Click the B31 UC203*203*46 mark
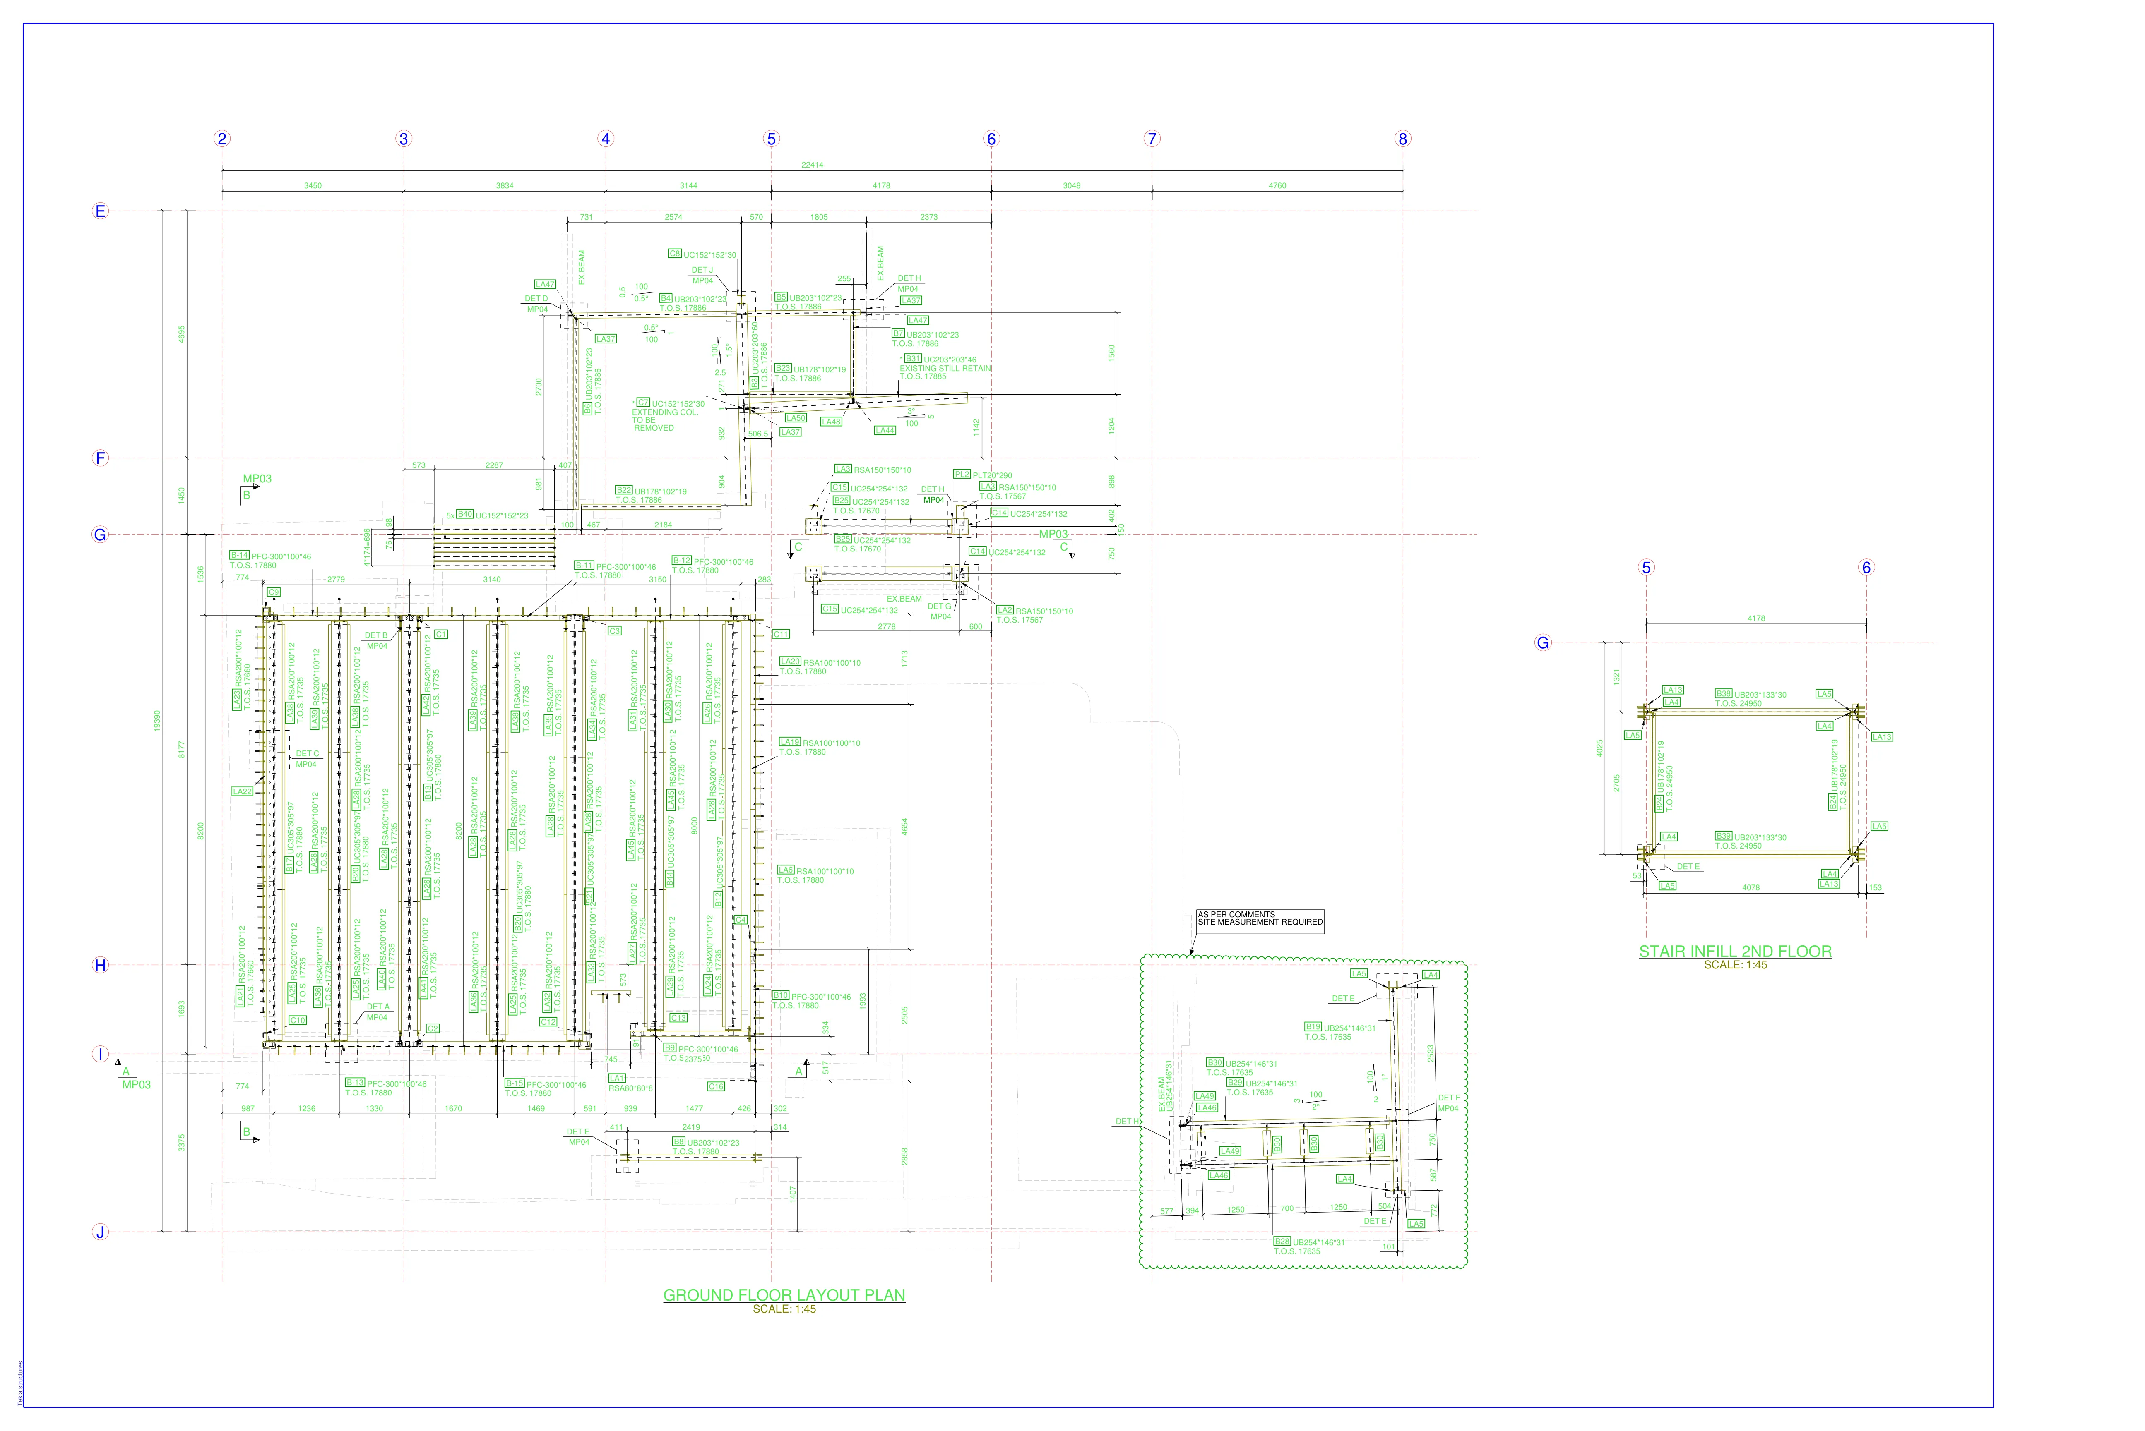The width and height of the screenshot is (2145, 1431). click(x=940, y=360)
